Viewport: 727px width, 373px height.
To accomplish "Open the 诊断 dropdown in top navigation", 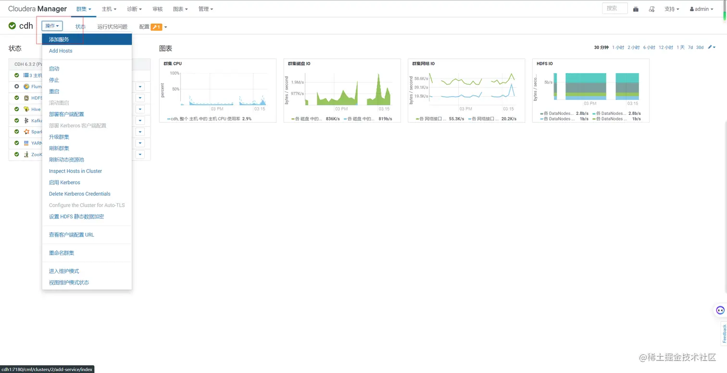I will 135,9.
